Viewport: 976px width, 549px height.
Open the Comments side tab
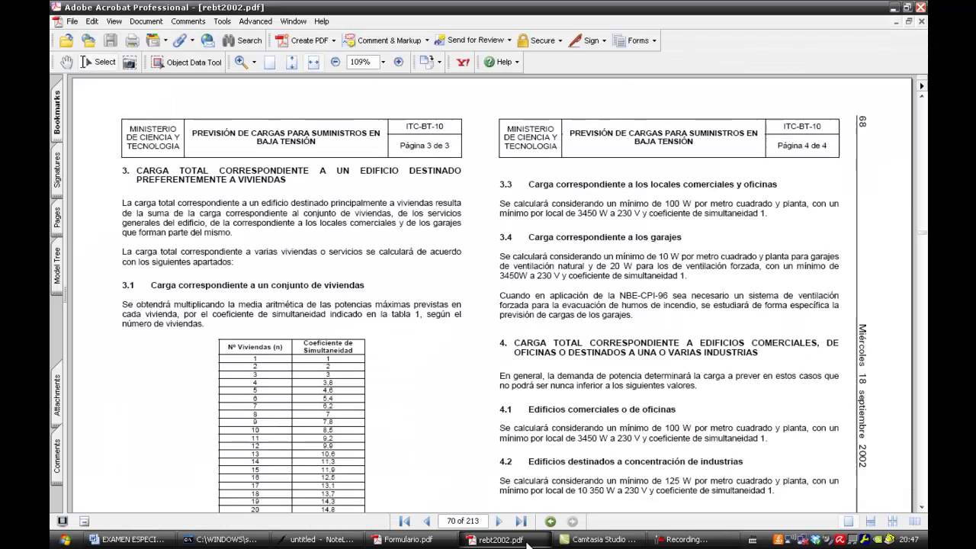pyautogui.click(x=56, y=455)
